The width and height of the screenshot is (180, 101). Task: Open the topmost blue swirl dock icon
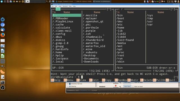coord(3,19)
